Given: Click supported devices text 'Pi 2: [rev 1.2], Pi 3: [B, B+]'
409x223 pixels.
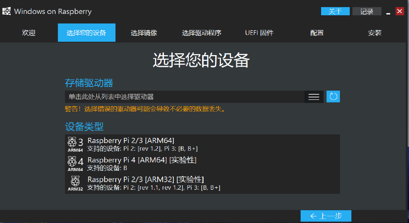Looking at the screenshot, I should (x=161, y=149).
